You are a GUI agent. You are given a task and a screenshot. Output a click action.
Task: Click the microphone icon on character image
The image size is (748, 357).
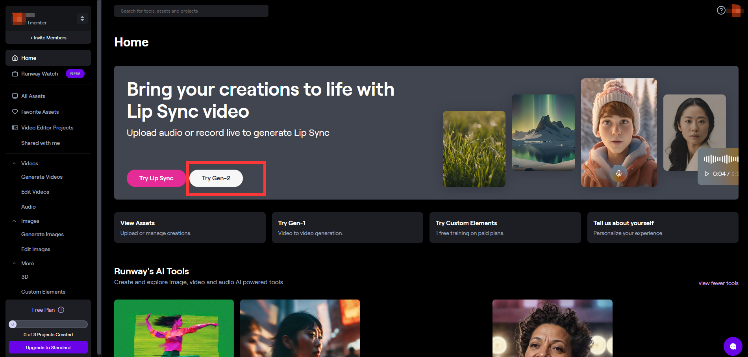pos(619,174)
